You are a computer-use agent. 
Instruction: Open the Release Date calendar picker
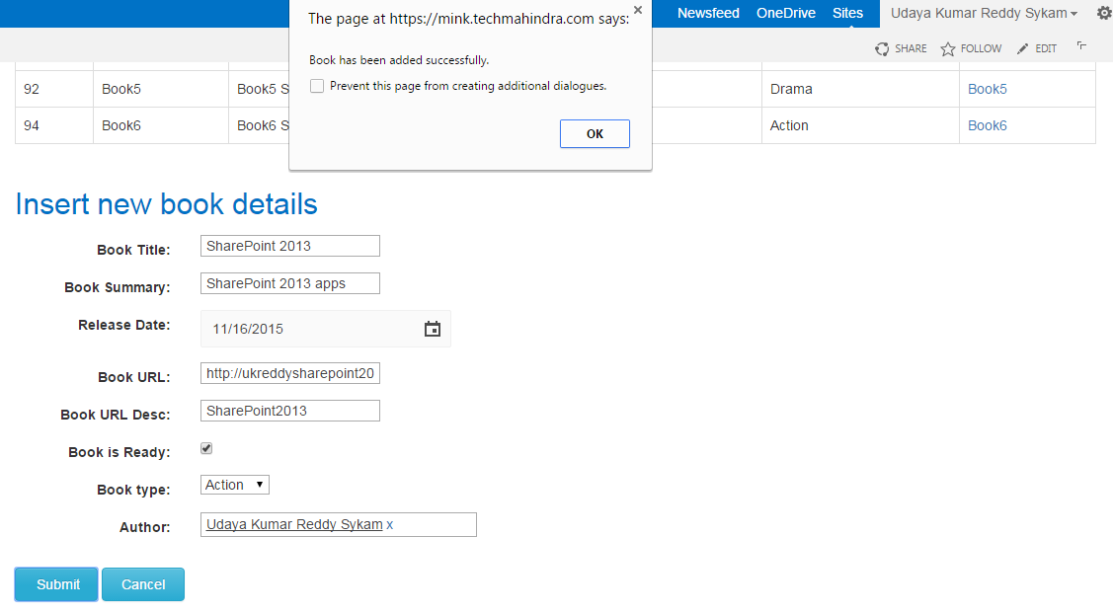tap(432, 328)
